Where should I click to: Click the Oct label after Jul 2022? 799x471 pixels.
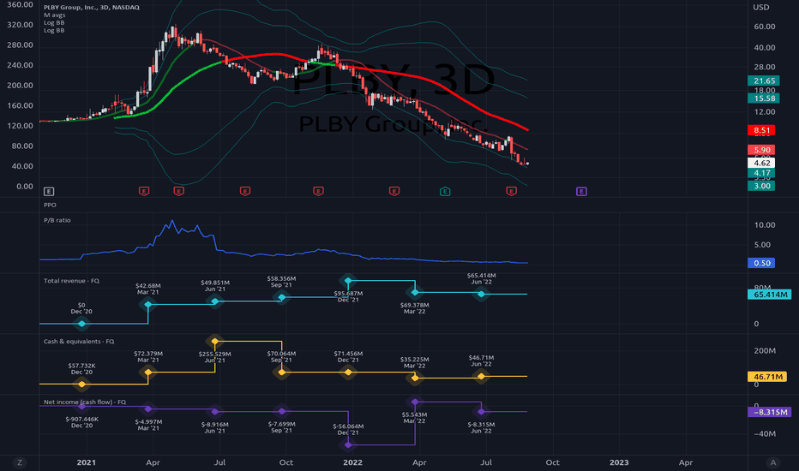[552, 462]
